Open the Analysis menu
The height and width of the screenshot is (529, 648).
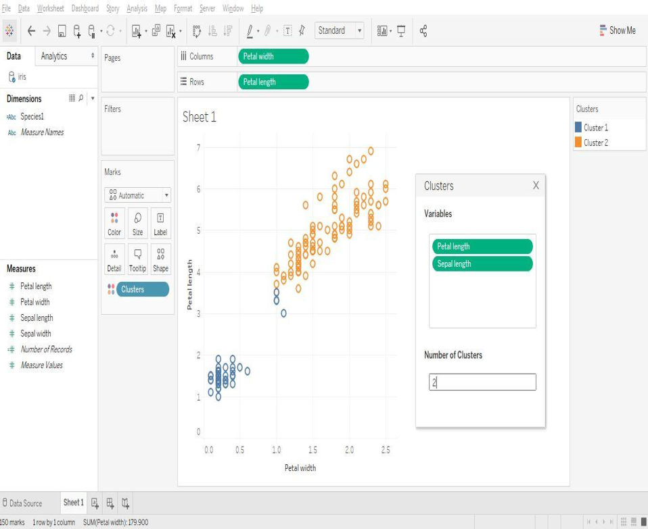pyautogui.click(x=137, y=8)
